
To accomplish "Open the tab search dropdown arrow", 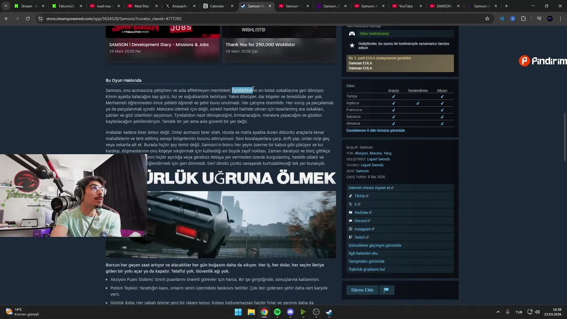I will pos(6,6).
